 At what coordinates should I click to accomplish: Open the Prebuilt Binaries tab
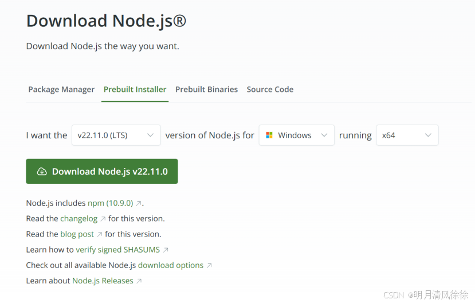point(206,90)
